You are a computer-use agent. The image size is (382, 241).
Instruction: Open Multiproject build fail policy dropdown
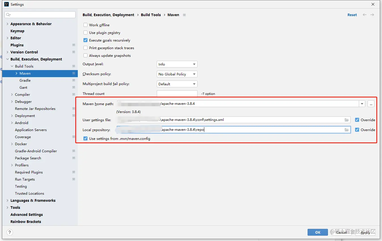pyautogui.click(x=177, y=84)
